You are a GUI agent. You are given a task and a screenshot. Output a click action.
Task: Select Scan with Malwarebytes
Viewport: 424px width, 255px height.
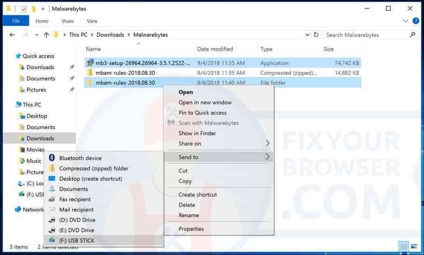coord(208,123)
